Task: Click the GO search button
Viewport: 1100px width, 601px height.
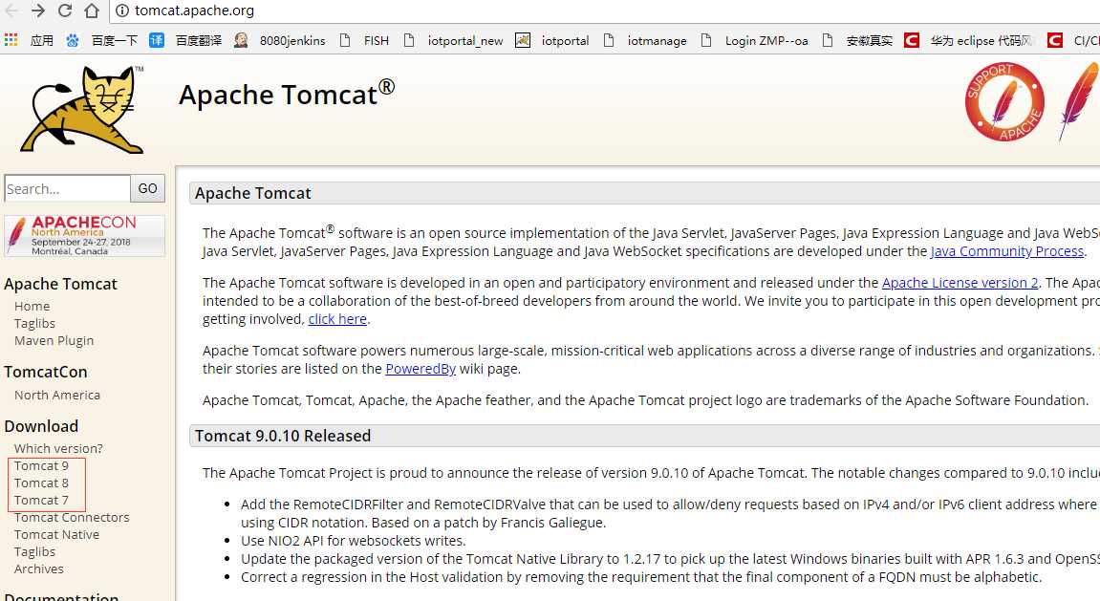Action: click(x=147, y=188)
